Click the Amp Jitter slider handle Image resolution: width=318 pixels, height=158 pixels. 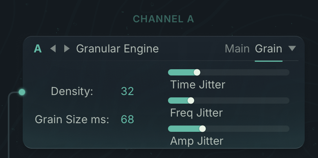[202, 129]
